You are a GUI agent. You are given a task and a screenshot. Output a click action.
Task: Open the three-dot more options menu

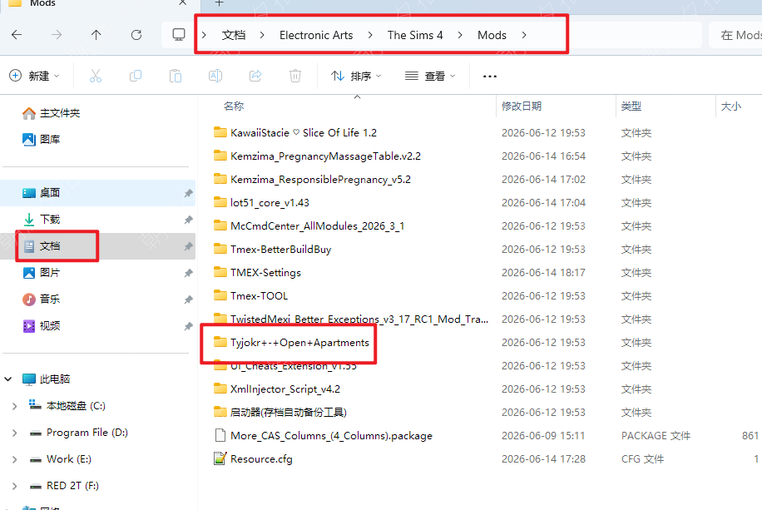click(490, 77)
